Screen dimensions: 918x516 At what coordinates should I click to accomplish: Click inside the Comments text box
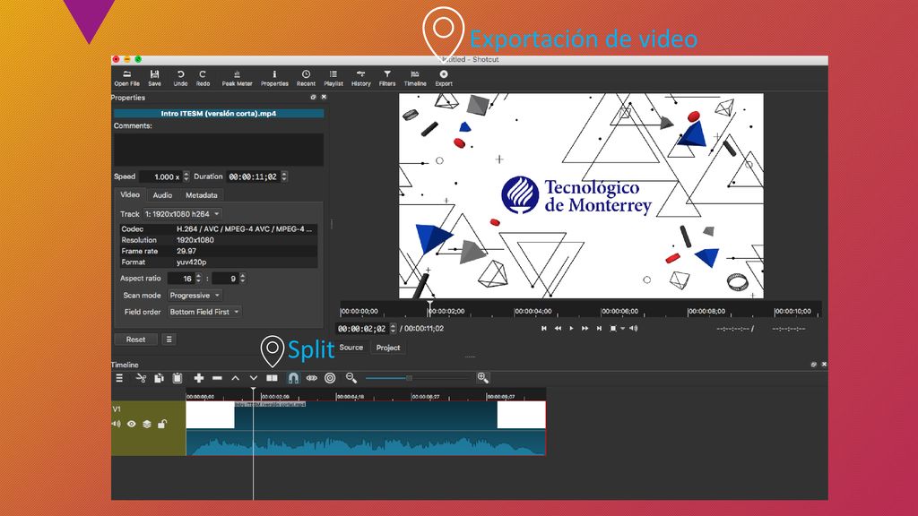click(219, 150)
